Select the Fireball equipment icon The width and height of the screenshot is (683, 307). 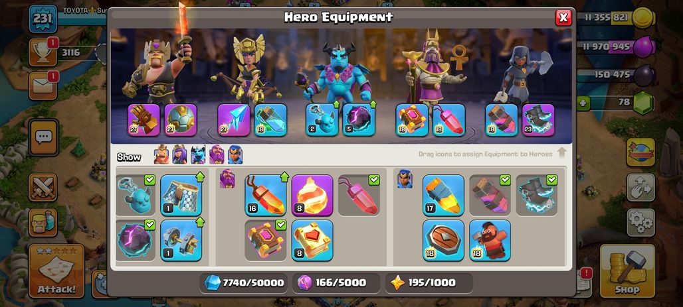[312, 195]
